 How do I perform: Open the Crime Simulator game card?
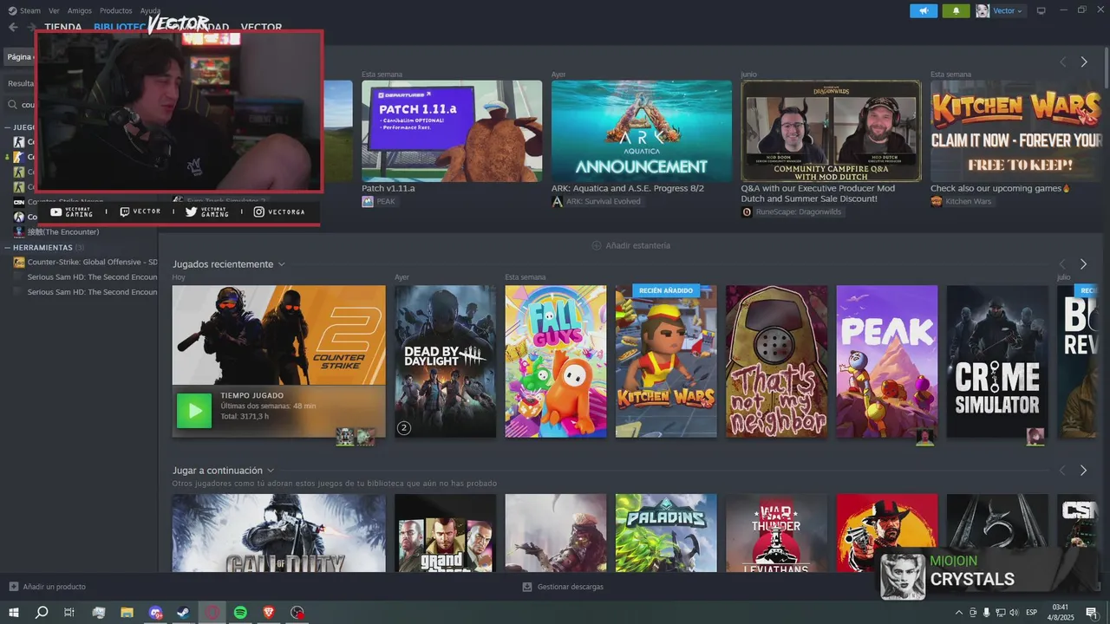[997, 361]
